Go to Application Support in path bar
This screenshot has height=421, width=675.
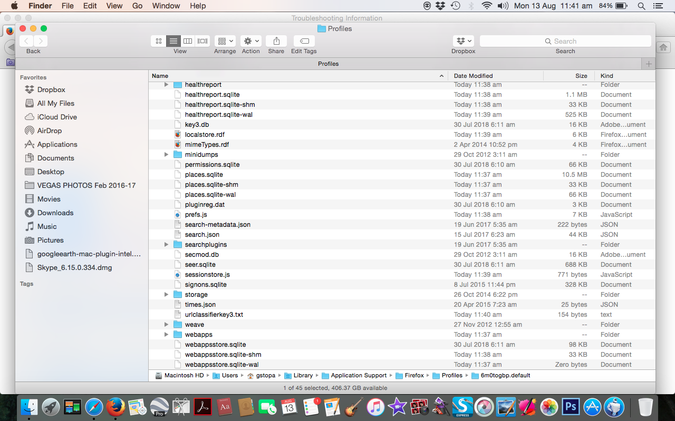tap(354, 376)
